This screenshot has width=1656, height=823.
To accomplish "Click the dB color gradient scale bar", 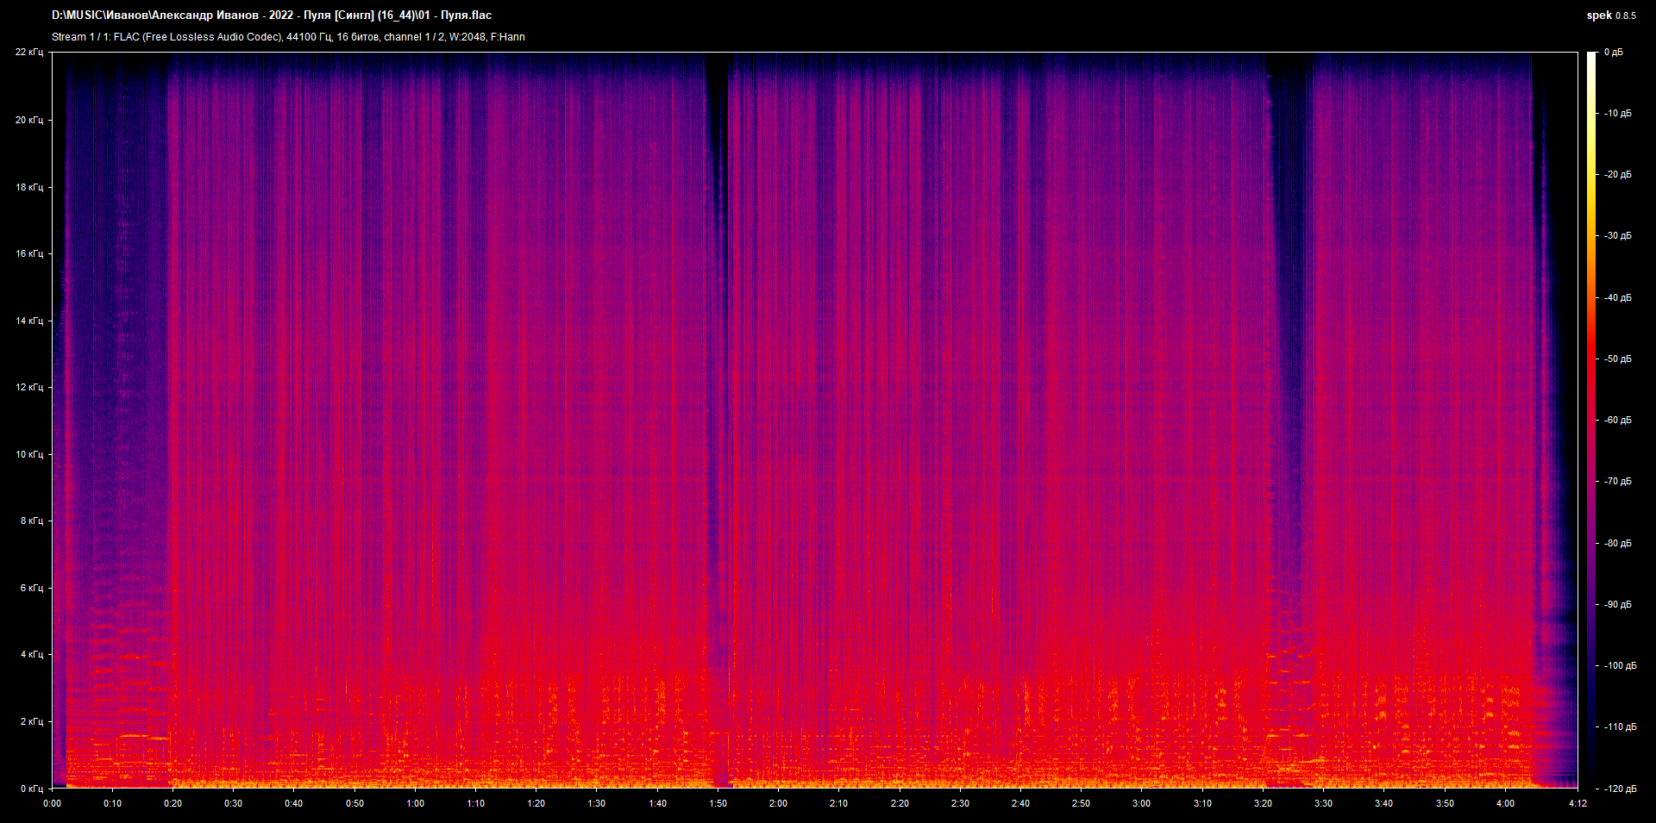I will coord(1592,420).
